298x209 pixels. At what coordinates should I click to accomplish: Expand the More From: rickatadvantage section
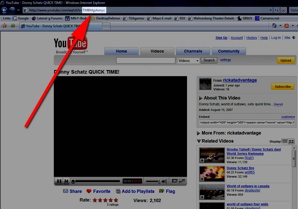click(x=199, y=133)
